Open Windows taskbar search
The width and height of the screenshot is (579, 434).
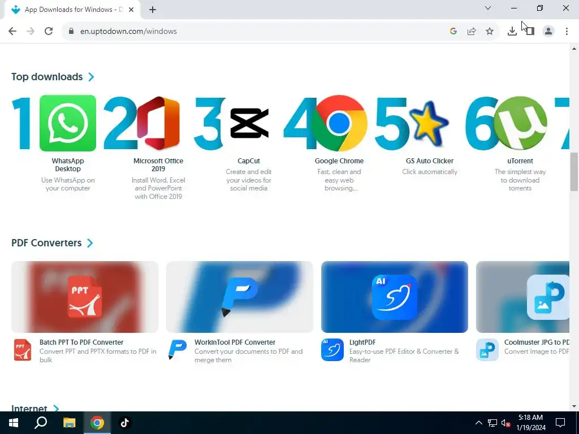pos(41,423)
